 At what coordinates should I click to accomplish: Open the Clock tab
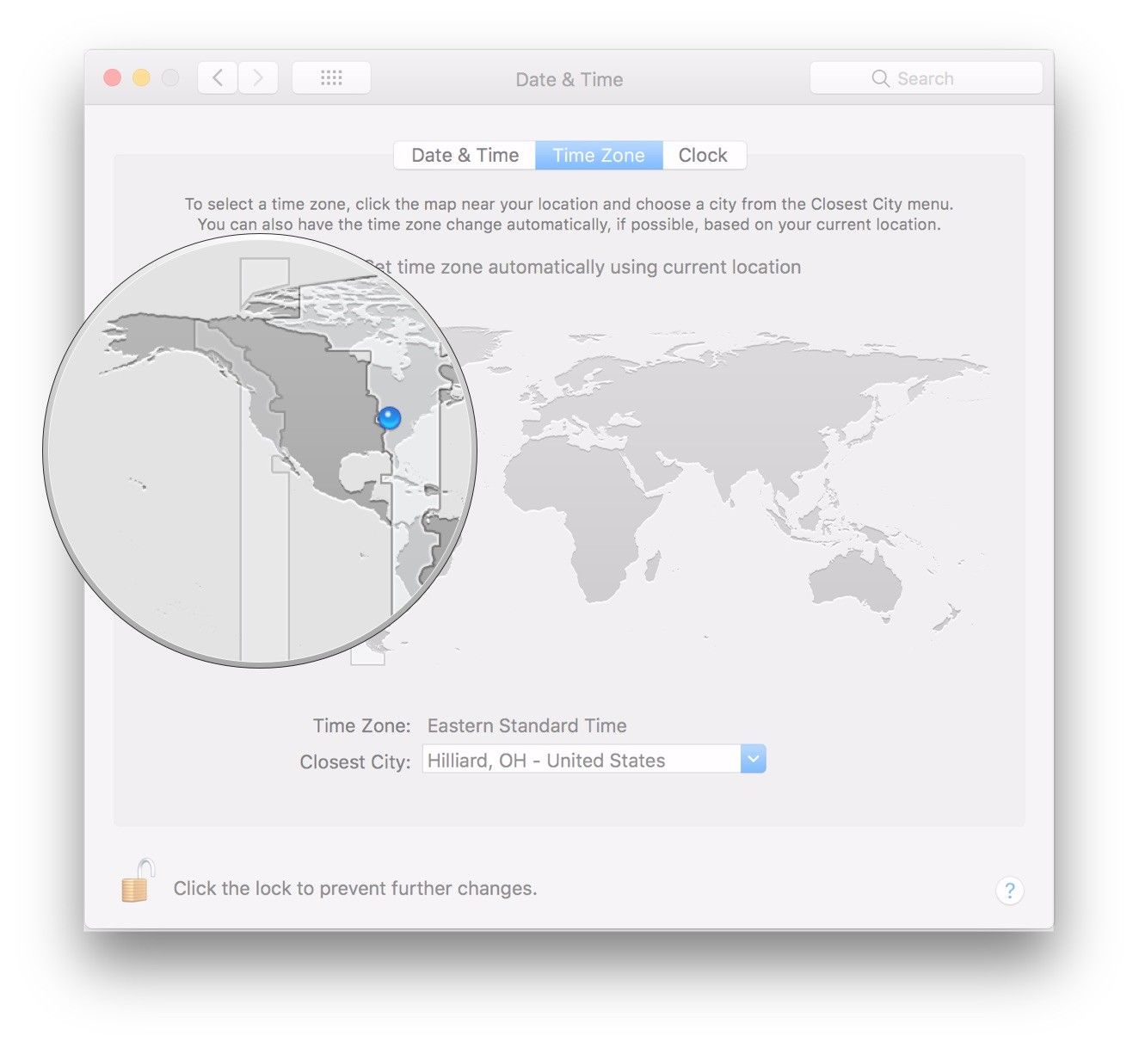[x=703, y=156]
